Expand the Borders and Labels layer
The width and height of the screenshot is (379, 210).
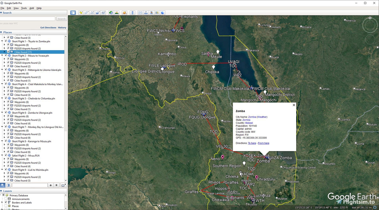point(2,202)
